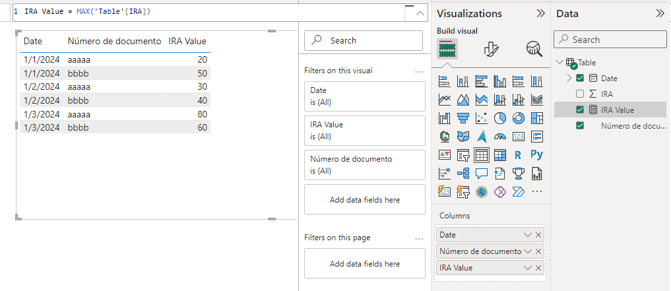
Task: Expand the Número de documento filter card
Action: point(365,165)
